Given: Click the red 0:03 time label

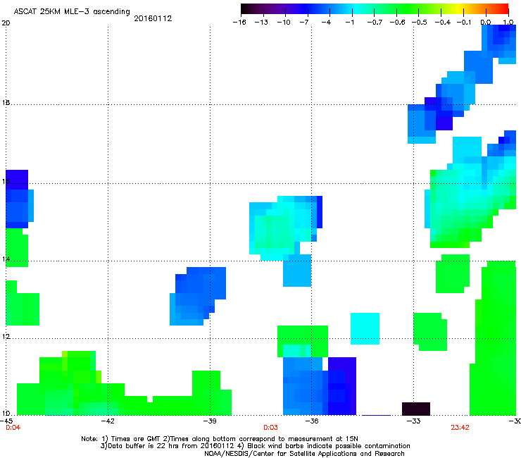Looking at the screenshot, I should 270,428.
